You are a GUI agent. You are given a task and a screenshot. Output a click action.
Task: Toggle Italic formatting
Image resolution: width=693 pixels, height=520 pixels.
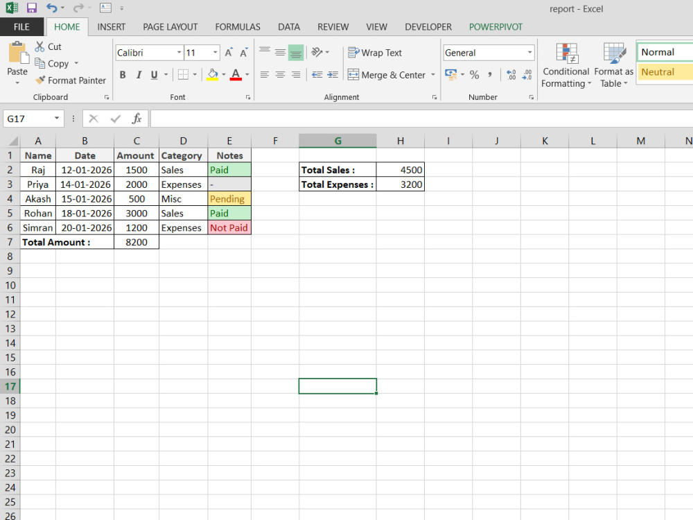click(x=139, y=75)
